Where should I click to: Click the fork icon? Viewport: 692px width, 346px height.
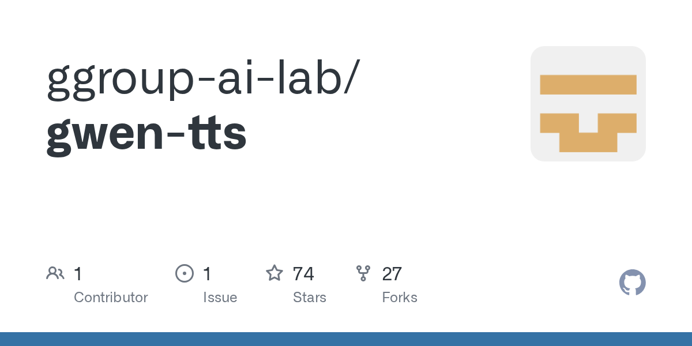[x=363, y=273]
